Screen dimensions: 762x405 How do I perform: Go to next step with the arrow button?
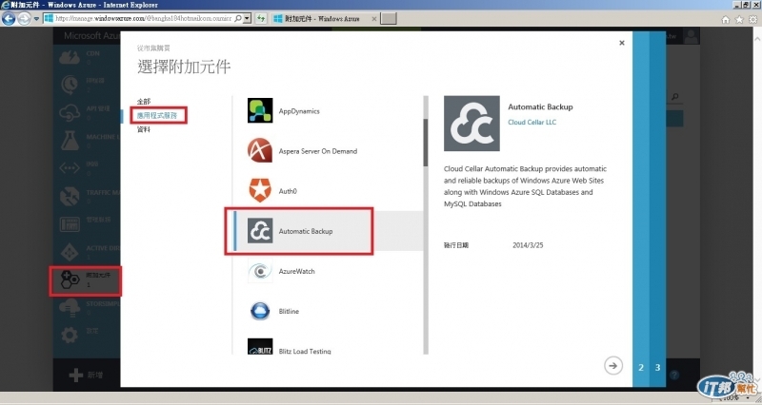point(613,365)
